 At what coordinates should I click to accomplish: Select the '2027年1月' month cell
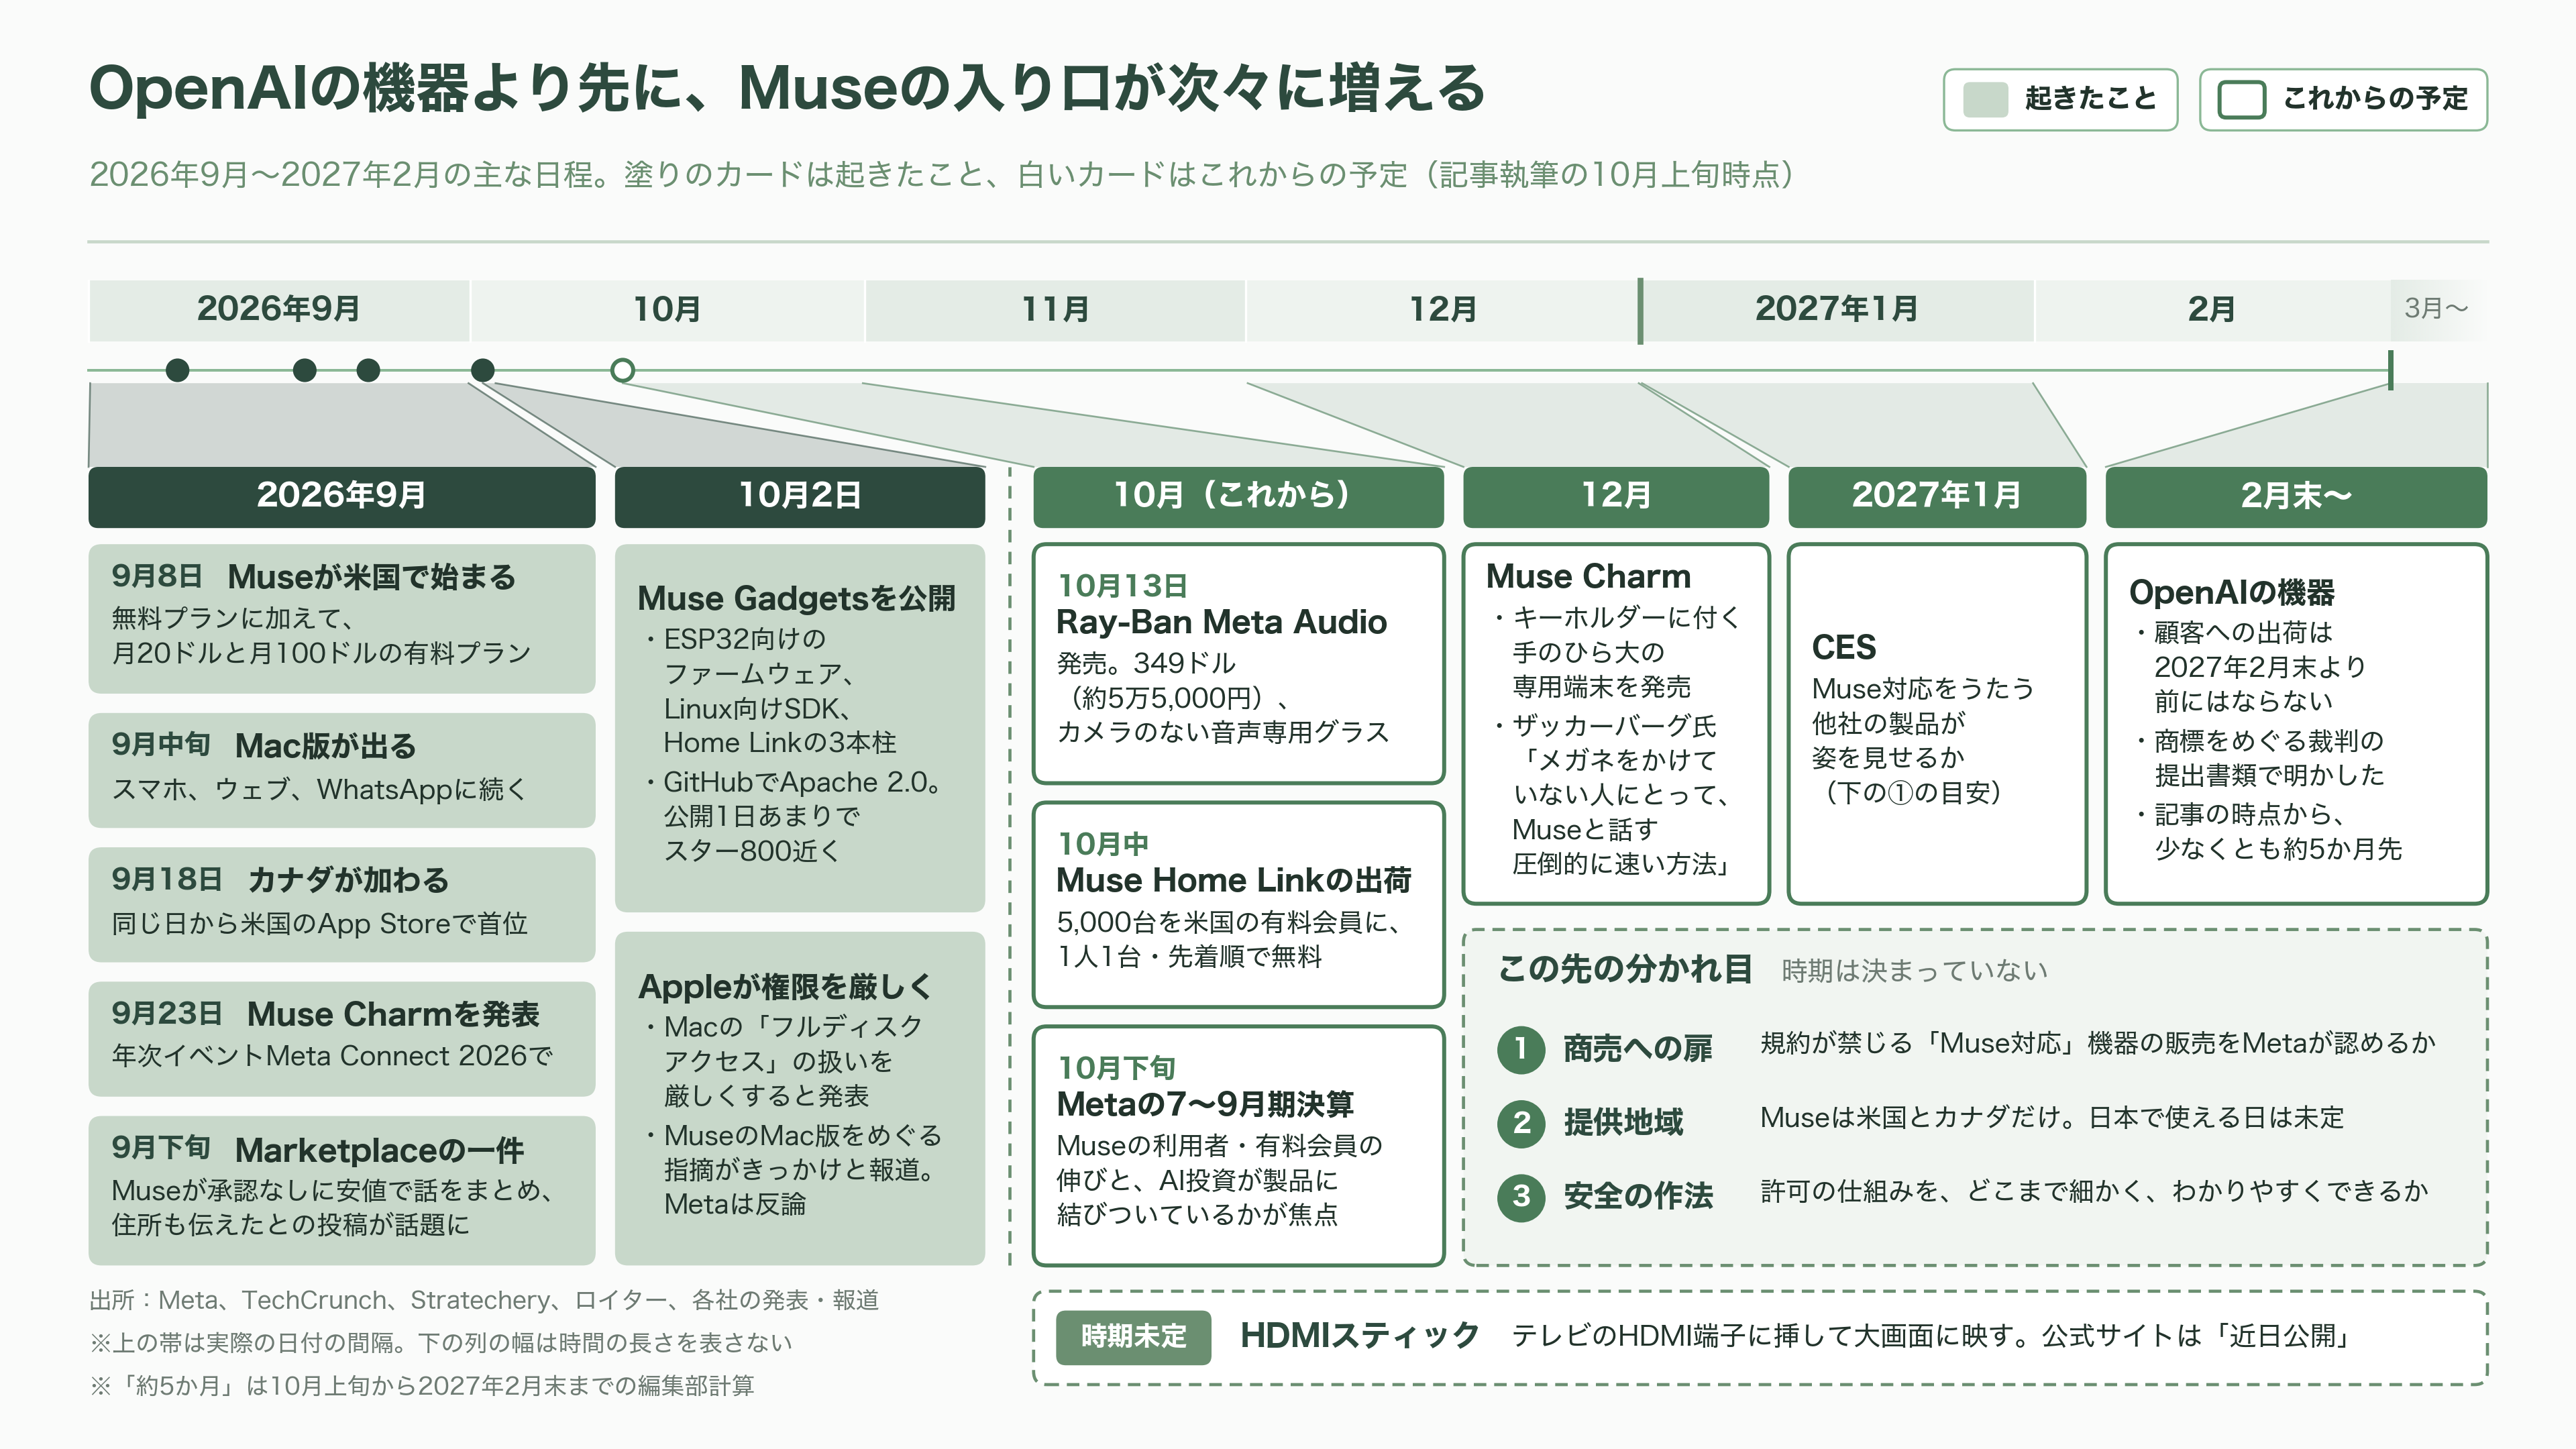tap(1838, 310)
